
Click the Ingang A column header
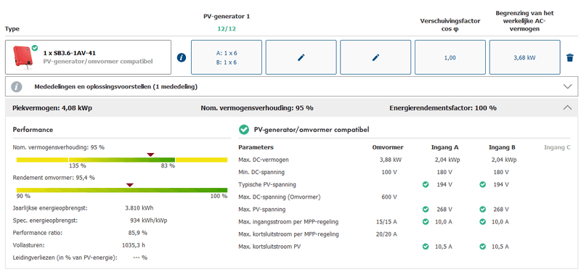pyautogui.click(x=444, y=147)
